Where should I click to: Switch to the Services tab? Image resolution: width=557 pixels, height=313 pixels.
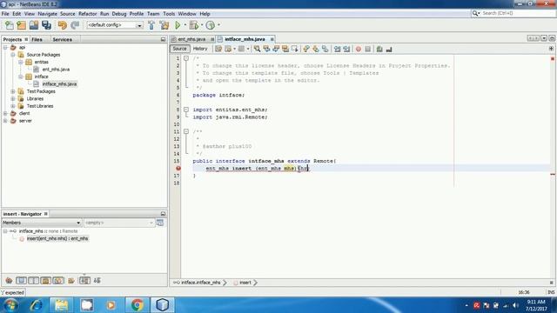(x=62, y=39)
